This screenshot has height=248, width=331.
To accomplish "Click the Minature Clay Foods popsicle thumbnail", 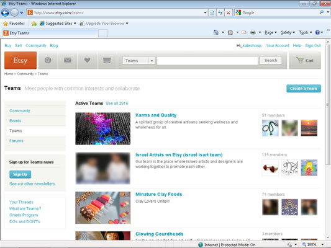I will coord(103,208).
